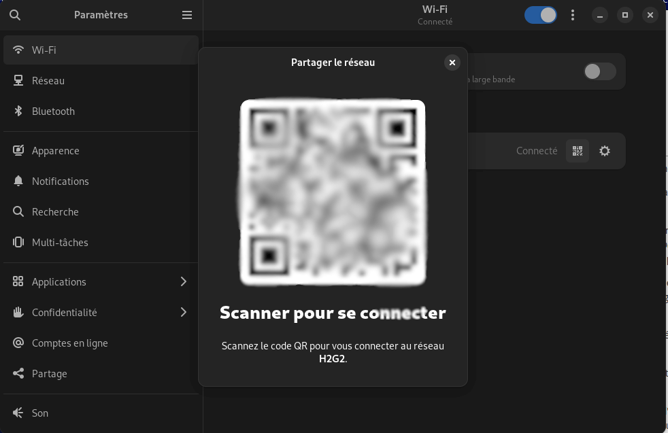Expand Applications chevron arrow

tap(183, 281)
